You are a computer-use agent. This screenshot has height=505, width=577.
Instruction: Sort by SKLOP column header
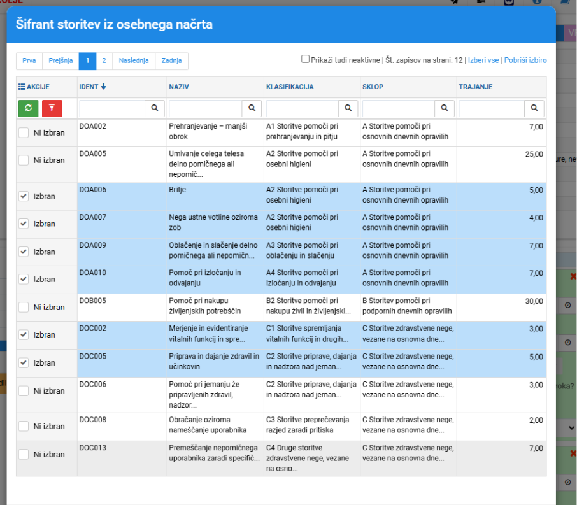click(373, 87)
